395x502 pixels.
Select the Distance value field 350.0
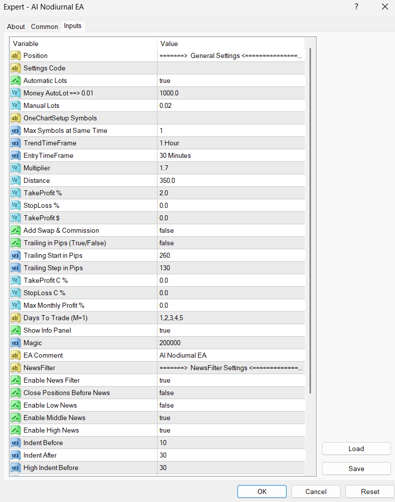click(x=230, y=181)
